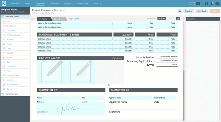The width and height of the screenshot is (221, 122).
Task: Add a Date field
Action: pos(15,62)
